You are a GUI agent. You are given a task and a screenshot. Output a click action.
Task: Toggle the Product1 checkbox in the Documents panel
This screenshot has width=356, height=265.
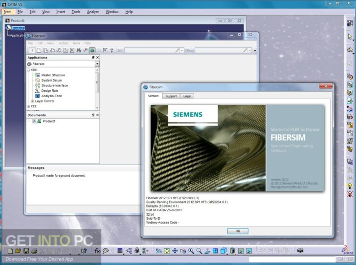tap(34, 121)
